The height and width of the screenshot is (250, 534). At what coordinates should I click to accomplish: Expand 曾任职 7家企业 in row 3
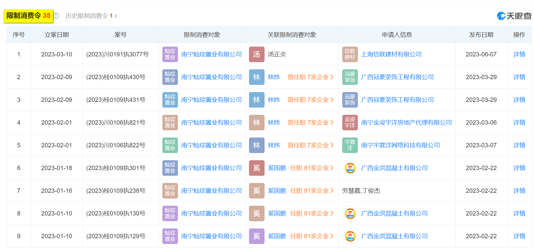310,100
